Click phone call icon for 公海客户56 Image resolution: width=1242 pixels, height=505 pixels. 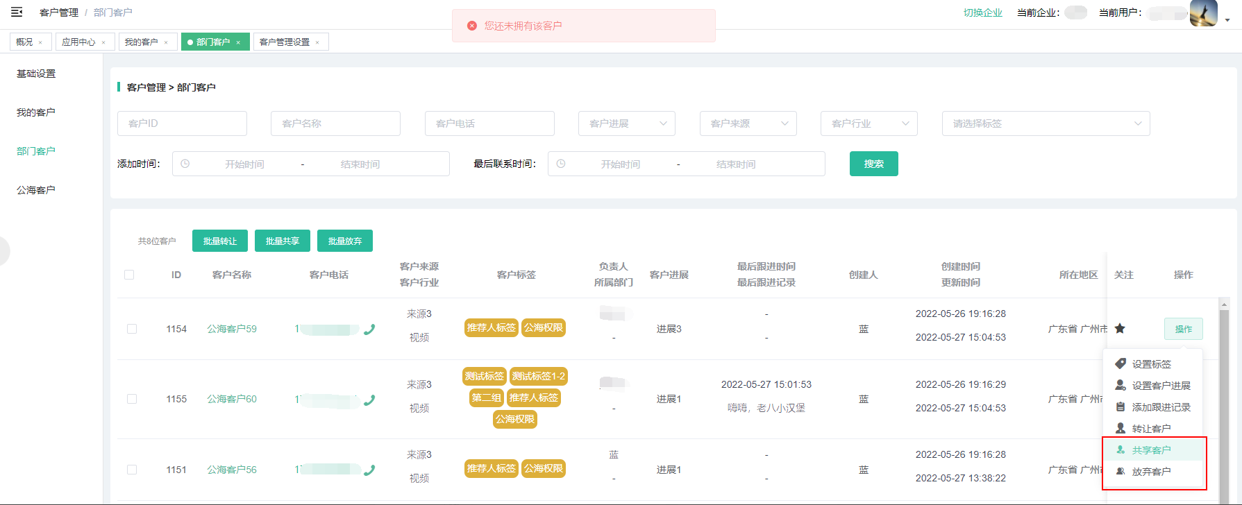369,470
